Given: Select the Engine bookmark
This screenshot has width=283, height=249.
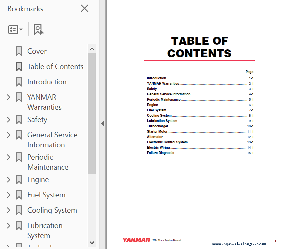Looking at the screenshot, I should (x=38, y=180).
